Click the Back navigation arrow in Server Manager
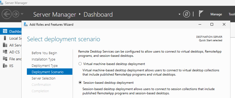Viewport: 235px width, 98px height. tap(7, 14)
